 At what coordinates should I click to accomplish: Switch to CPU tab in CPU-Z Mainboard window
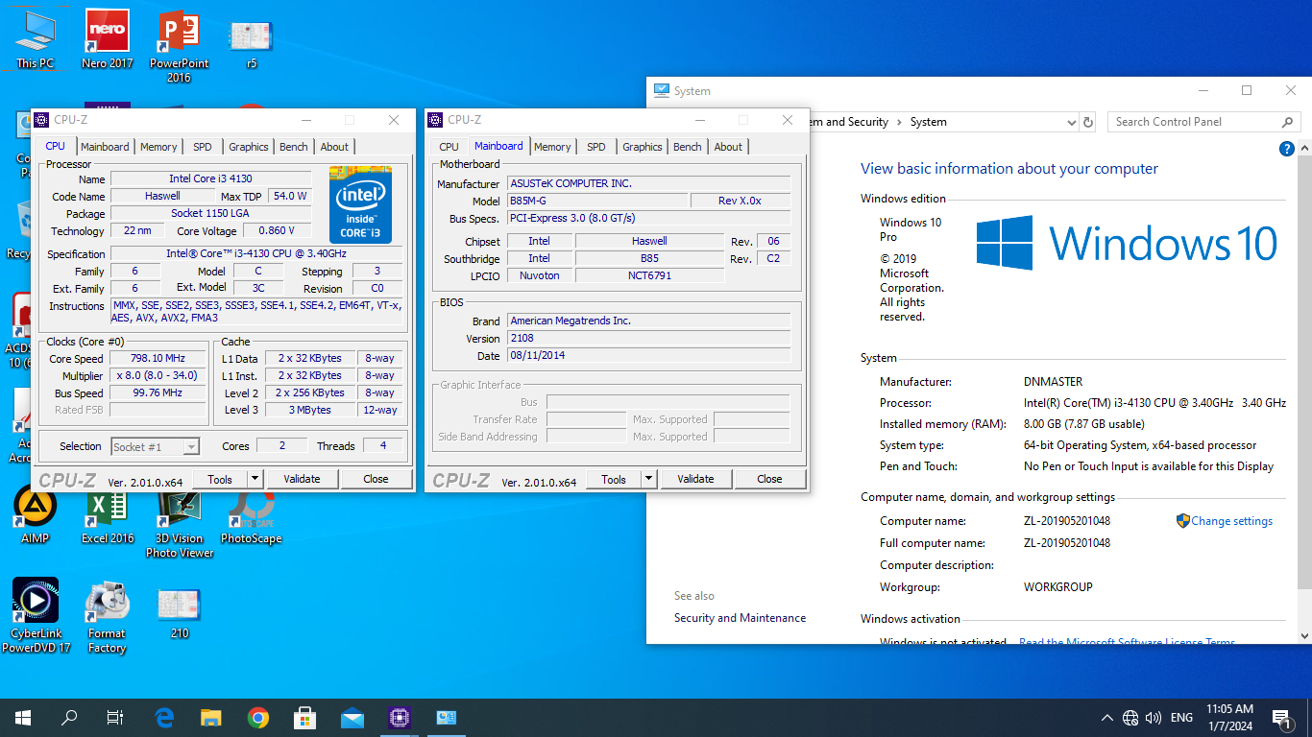coord(449,147)
